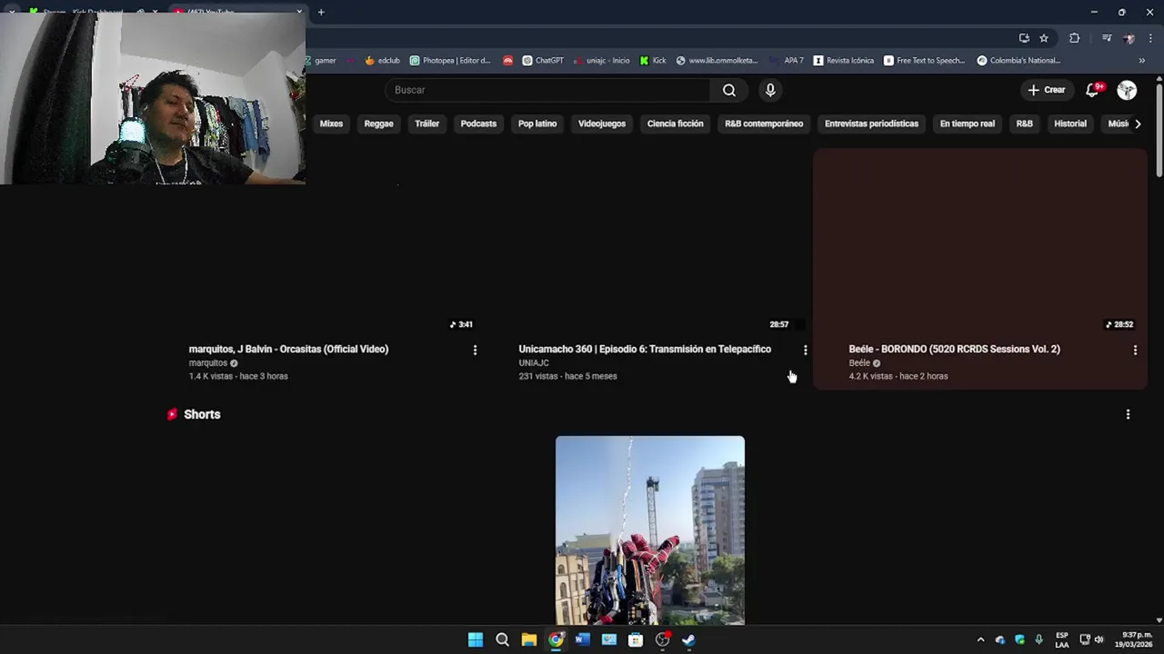
Task: Select the Podcasts filter chip
Action: pos(478,124)
